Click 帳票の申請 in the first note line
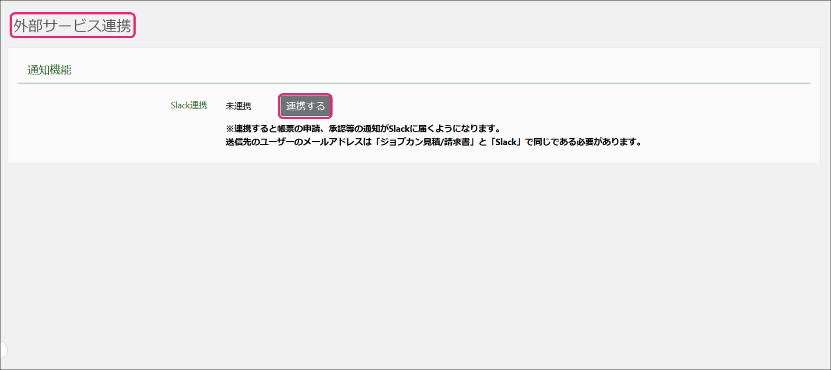This screenshot has height=370, width=831. click(298, 129)
